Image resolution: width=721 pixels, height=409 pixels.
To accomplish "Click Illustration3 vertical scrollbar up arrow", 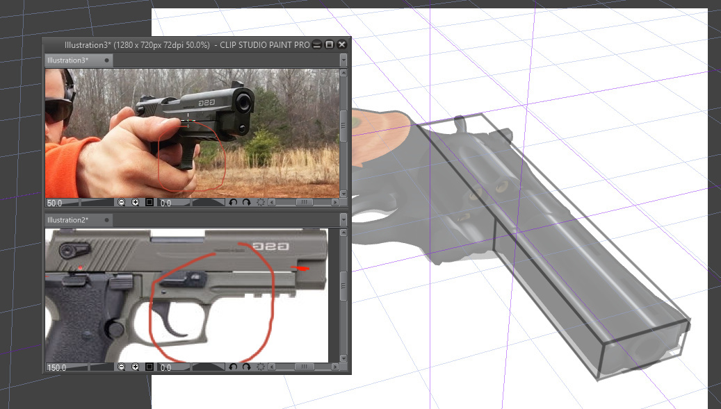I will [x=343, y=73].
